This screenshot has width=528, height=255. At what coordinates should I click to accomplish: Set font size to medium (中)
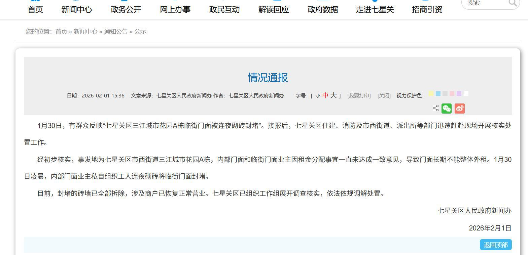[x=325, y=95]
